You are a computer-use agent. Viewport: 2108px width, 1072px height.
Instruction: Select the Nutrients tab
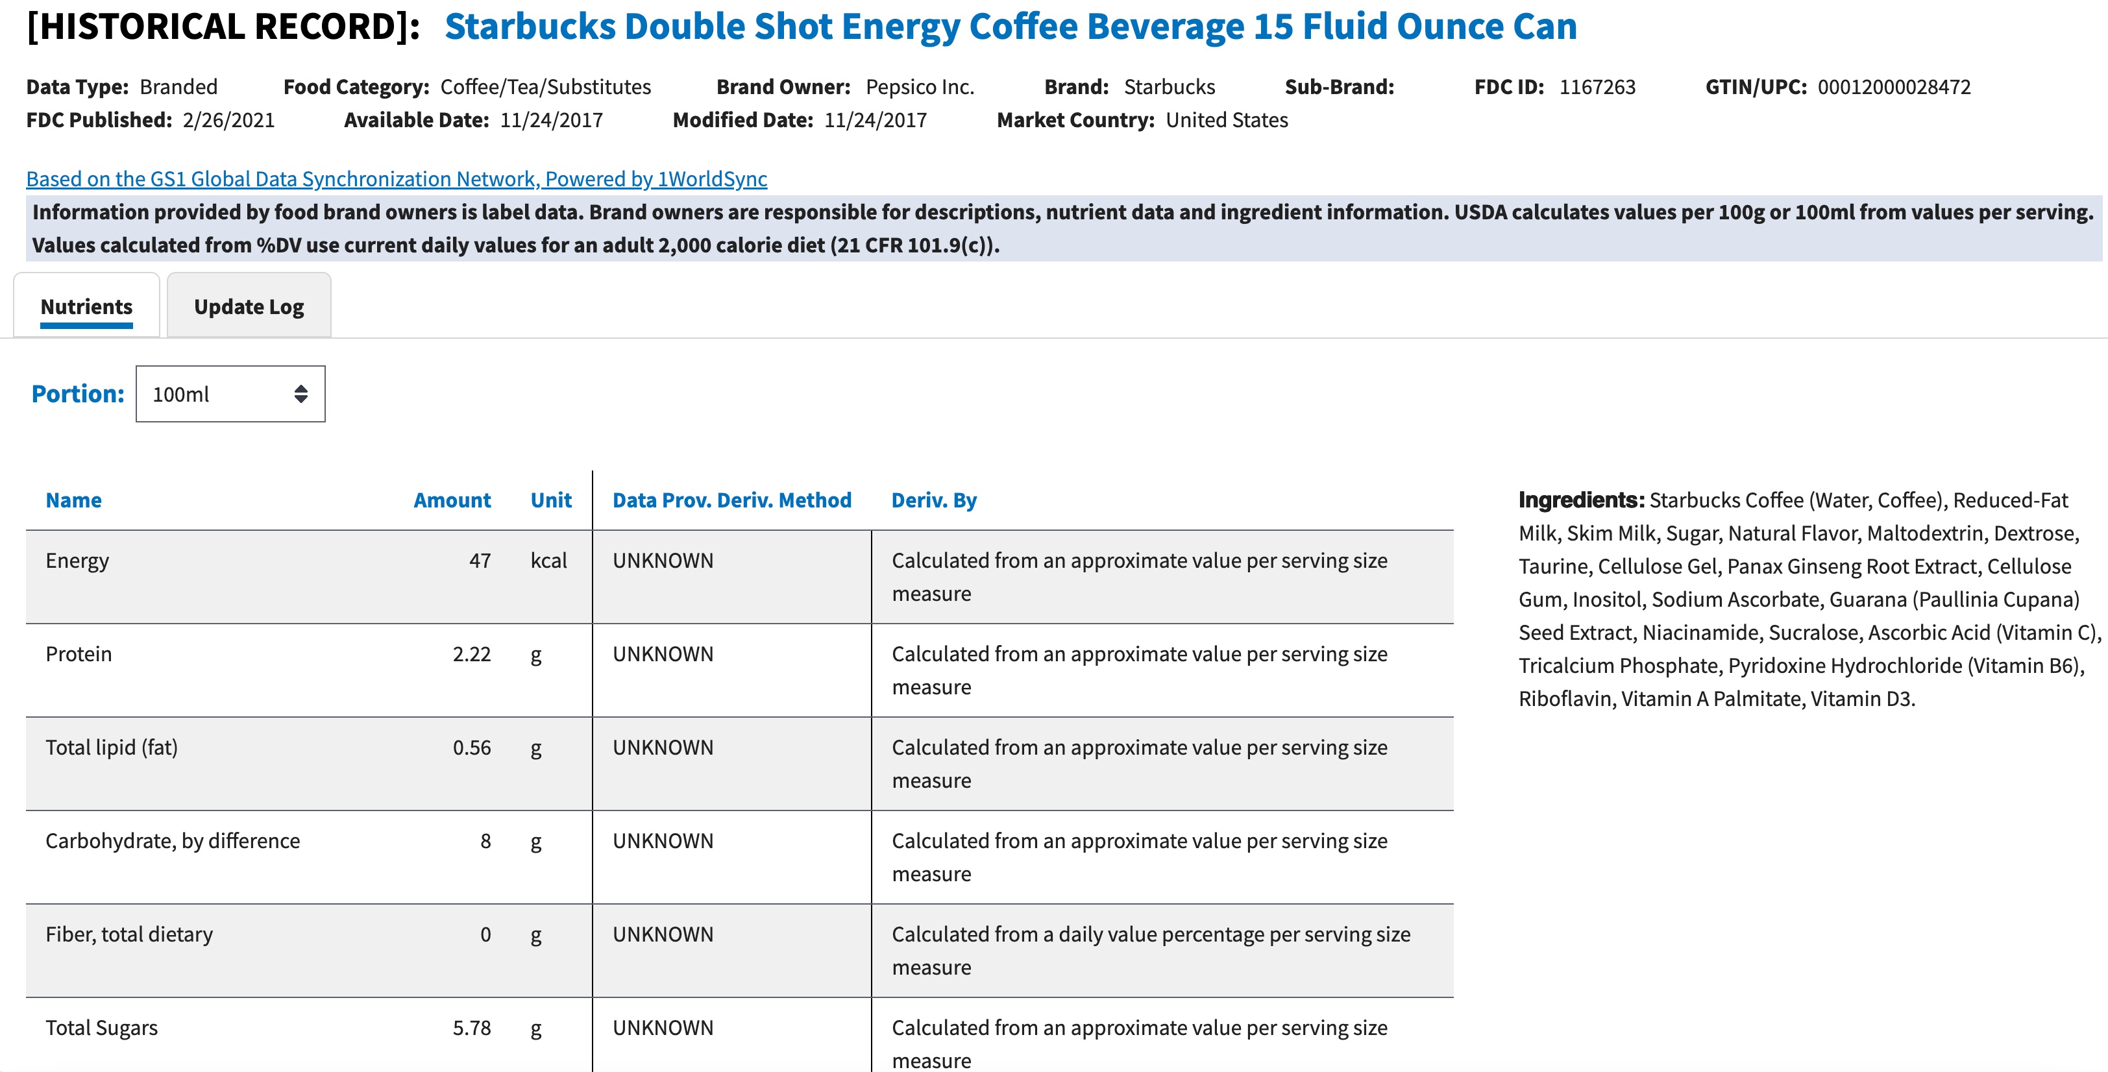87,306
